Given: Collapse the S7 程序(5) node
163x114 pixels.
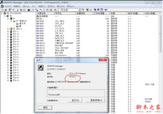Looking at the screenshot, I should [x=11, y=21].
